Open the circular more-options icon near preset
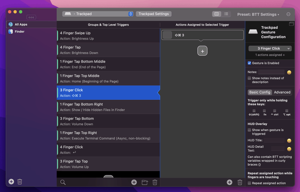Image resolution: width=300 pixels, height=192 pixels. [x=288, y=14]
